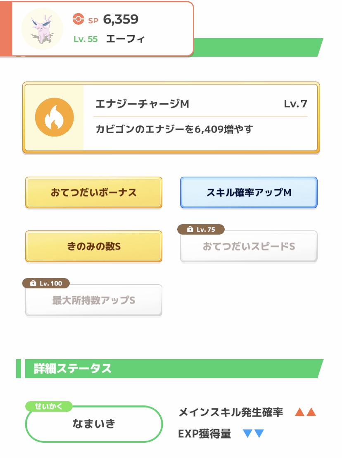Tap the orange up arrows beside メインスキル発生確率
342x458 pixels.
coord(305,412)
